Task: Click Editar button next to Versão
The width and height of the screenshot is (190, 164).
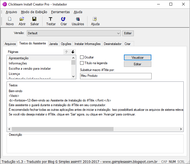Action: tap(128, 33)
